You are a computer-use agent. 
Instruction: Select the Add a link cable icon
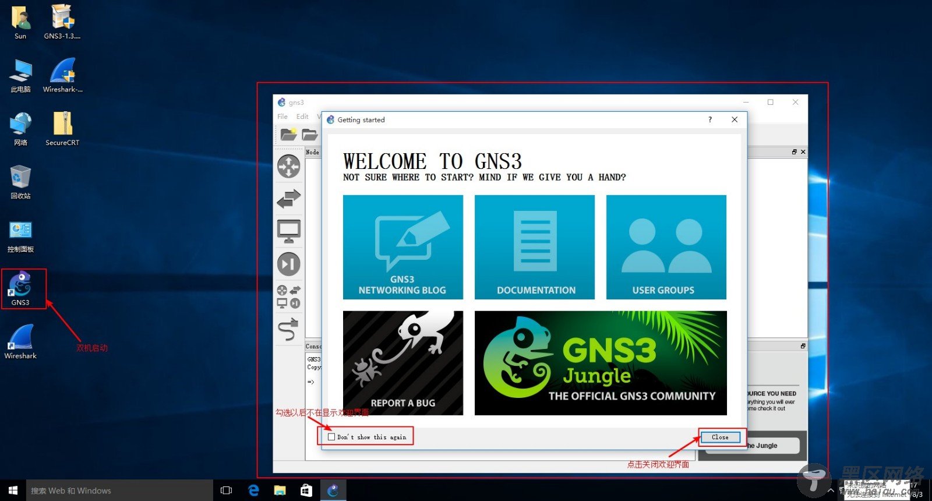click(x=288, y=329)
